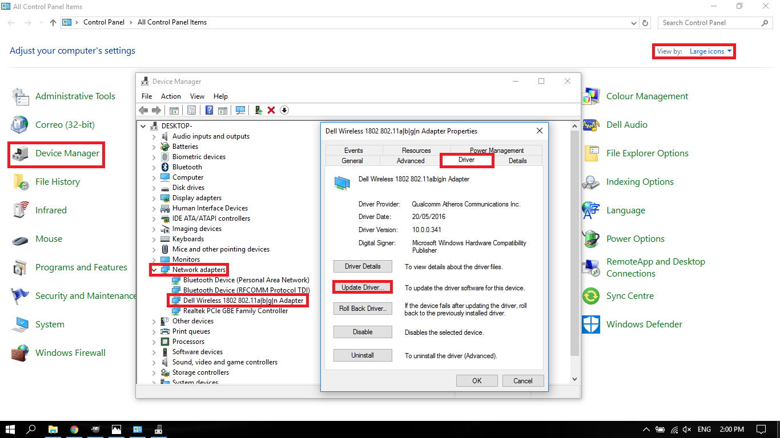Click the Chrome icon on the taskbar
The image size is (780, 438).
point(74,429)
